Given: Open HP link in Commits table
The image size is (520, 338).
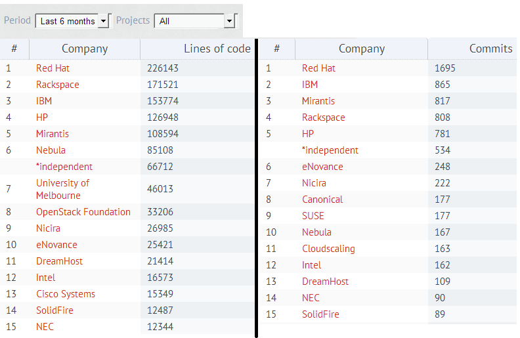Looking at the screenshot, I should coord(308,134).
